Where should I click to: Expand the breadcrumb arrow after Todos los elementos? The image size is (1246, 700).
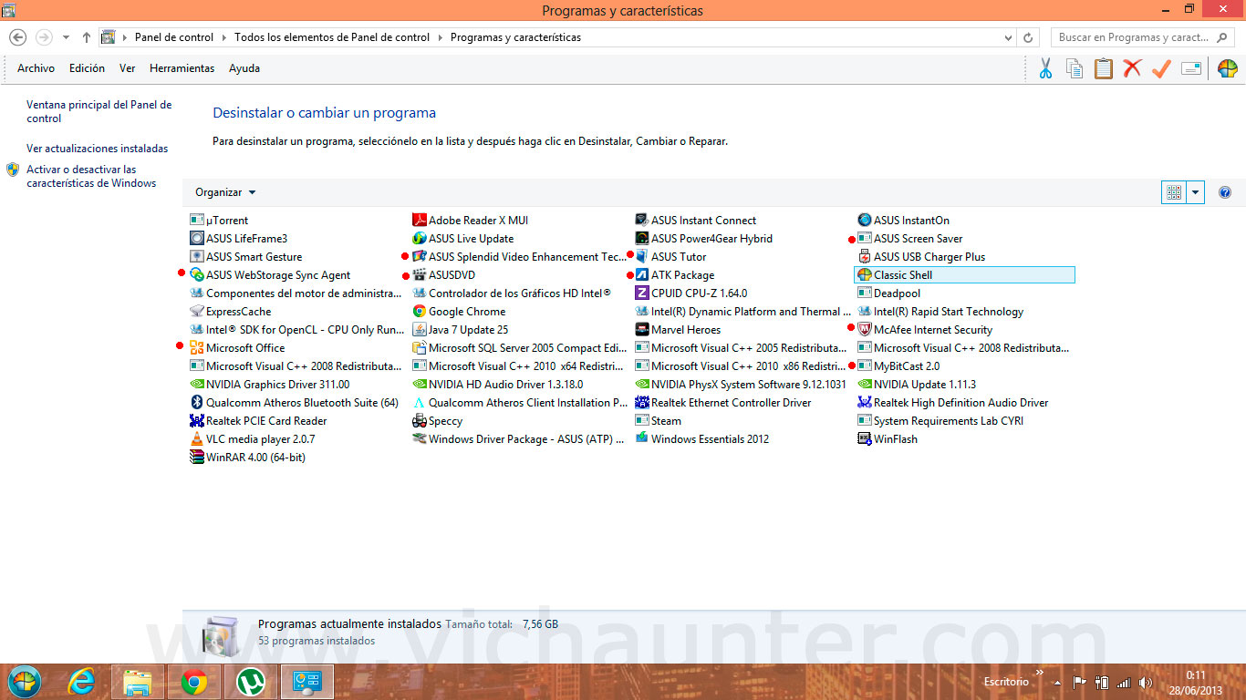[x=440, y=37]
